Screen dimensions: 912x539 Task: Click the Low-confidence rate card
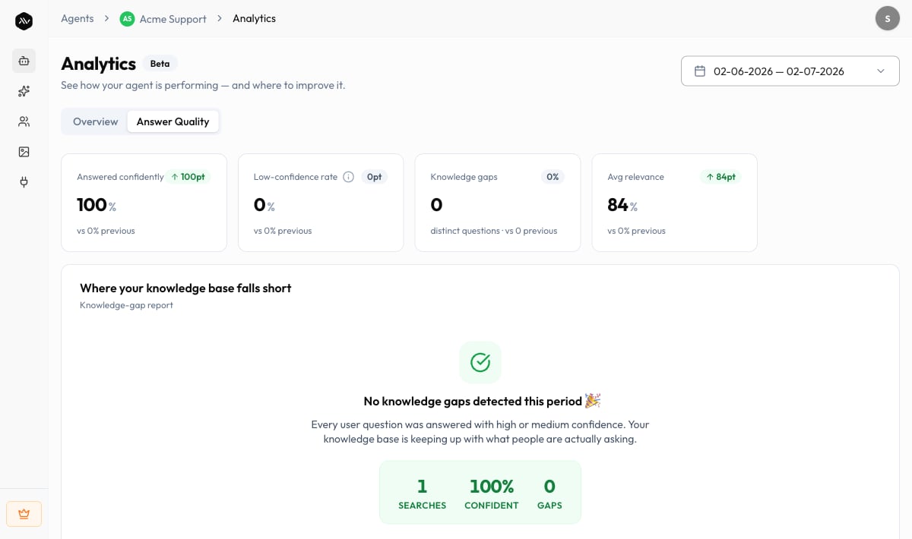[x=321, y=203]
